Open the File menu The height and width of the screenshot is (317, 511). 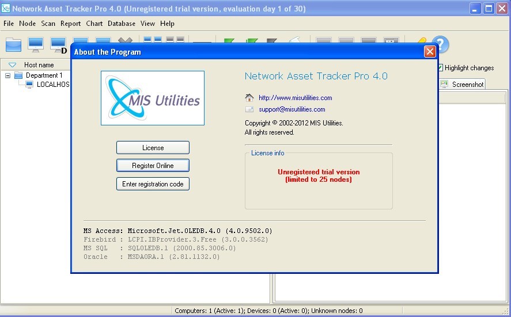coord(9,24)
